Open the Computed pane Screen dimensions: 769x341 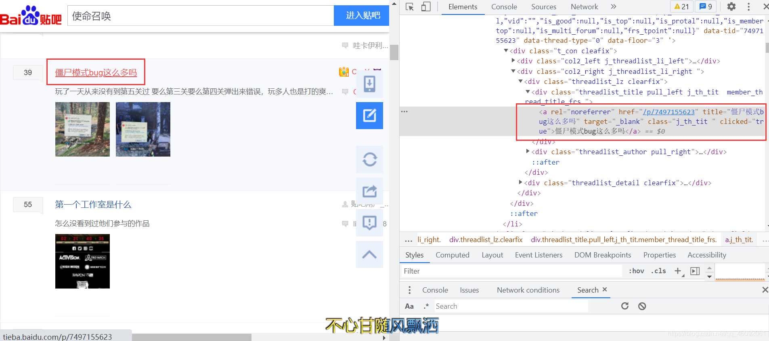click(453, 255)
